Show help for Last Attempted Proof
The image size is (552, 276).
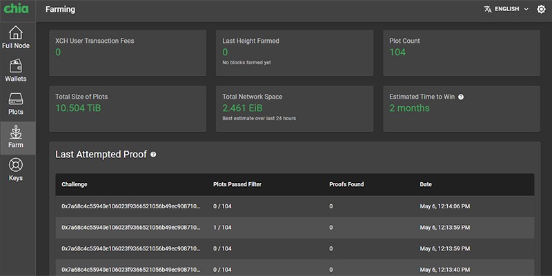(x=153, y=155)
